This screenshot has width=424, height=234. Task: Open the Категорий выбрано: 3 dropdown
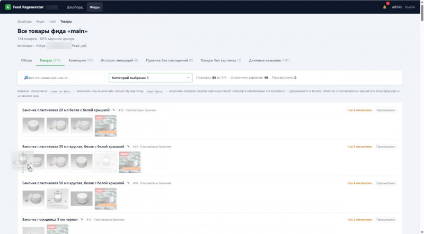click(x=151, y=78)
